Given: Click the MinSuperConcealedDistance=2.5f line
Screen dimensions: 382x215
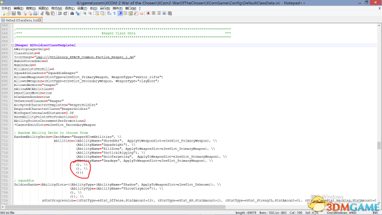Looking at the screenshot, I should click(x=44, y=113).
